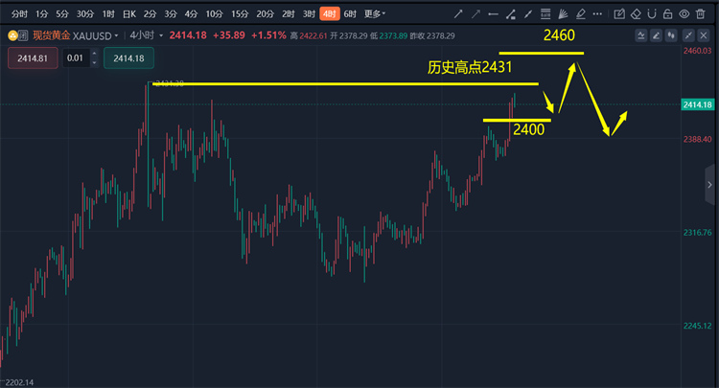Select the trend line arrow drawing tool
Image resolution: width=719 pixels, height=388 pixels.
click(x=458, y=14)
